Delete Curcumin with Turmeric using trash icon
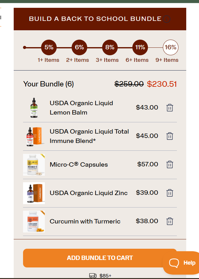 point(170,221)
